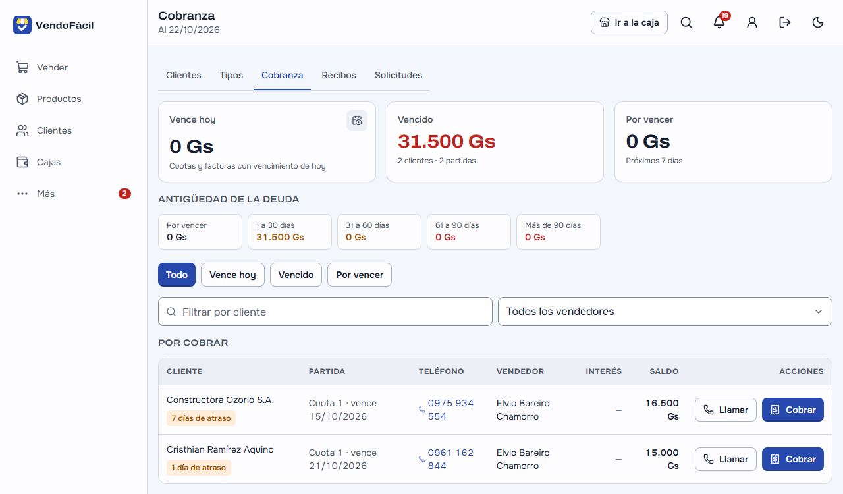This screenshot has height=494, width=843.
Task: Click aging bucket Por vencer 0 Gs
Action: click(x=200, y=232)
